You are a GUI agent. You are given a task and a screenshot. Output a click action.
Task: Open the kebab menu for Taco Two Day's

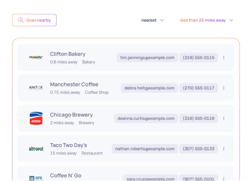224,149
